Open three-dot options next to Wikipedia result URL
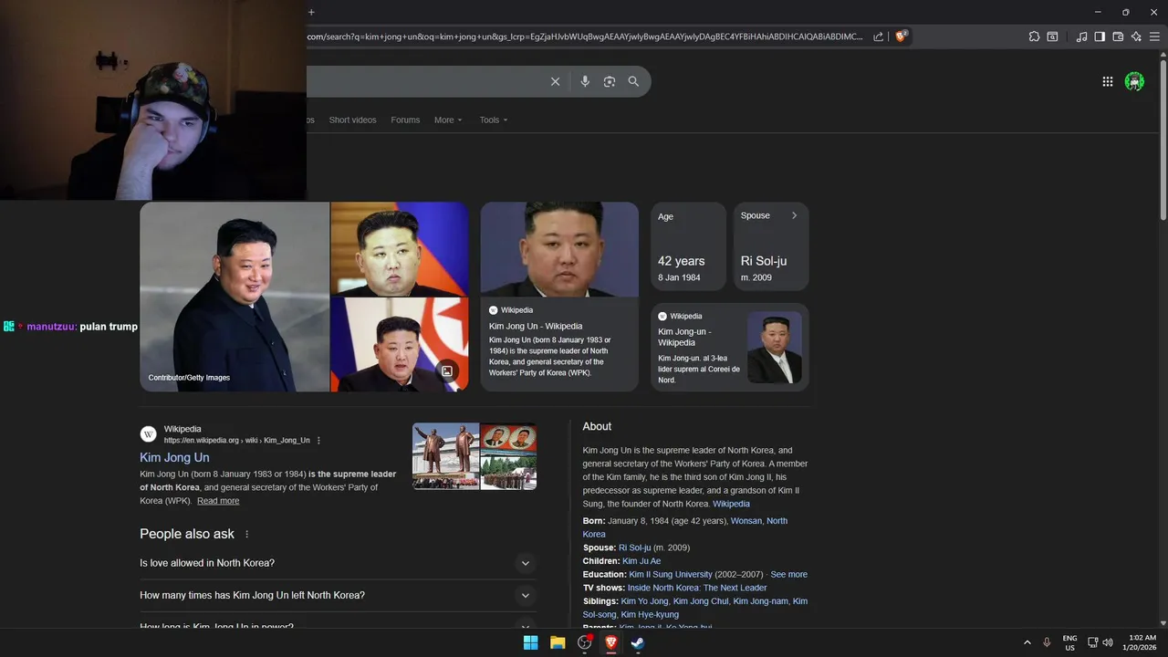Image resolution: width=1168 pixels, height=657 pixels. pos(318,441)
